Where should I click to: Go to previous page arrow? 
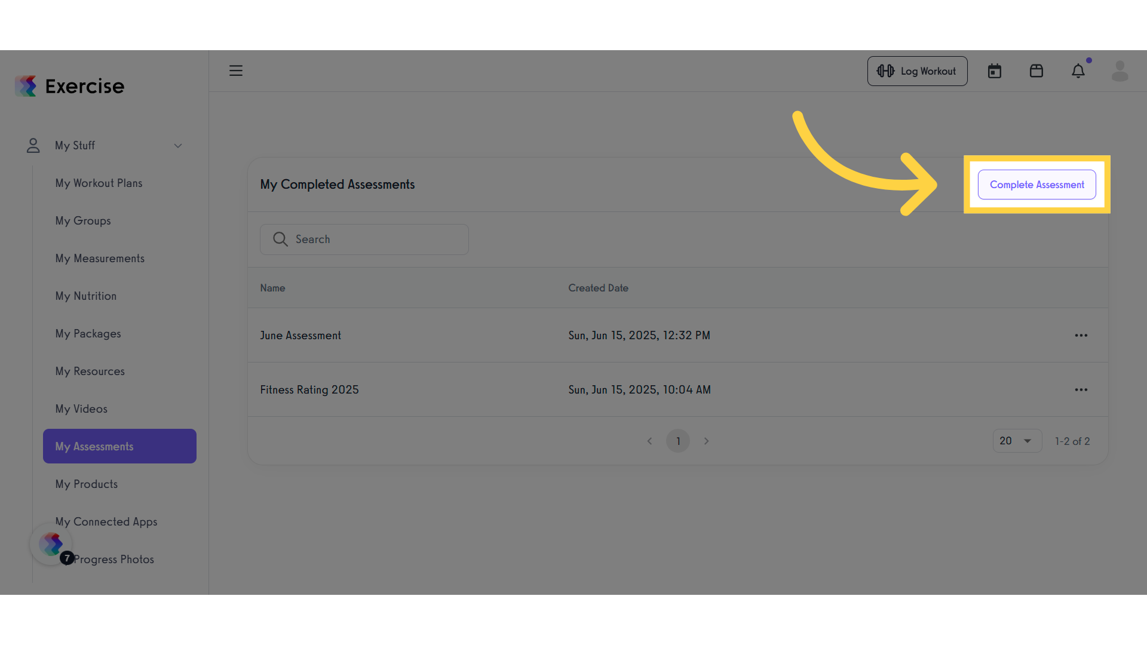649,441
